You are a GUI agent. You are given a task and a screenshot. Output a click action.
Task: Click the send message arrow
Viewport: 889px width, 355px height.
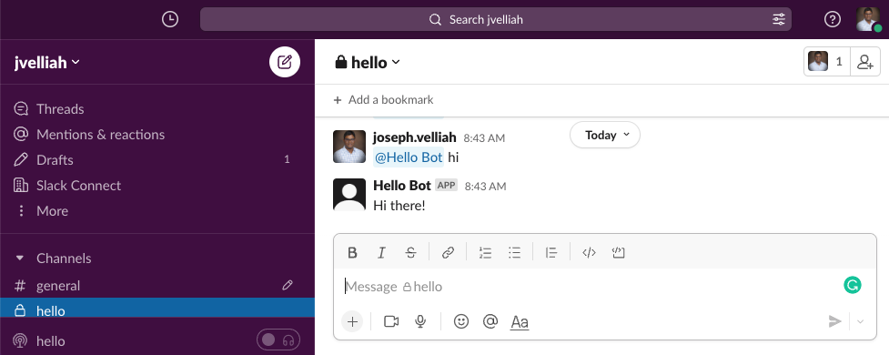point(834,321)
